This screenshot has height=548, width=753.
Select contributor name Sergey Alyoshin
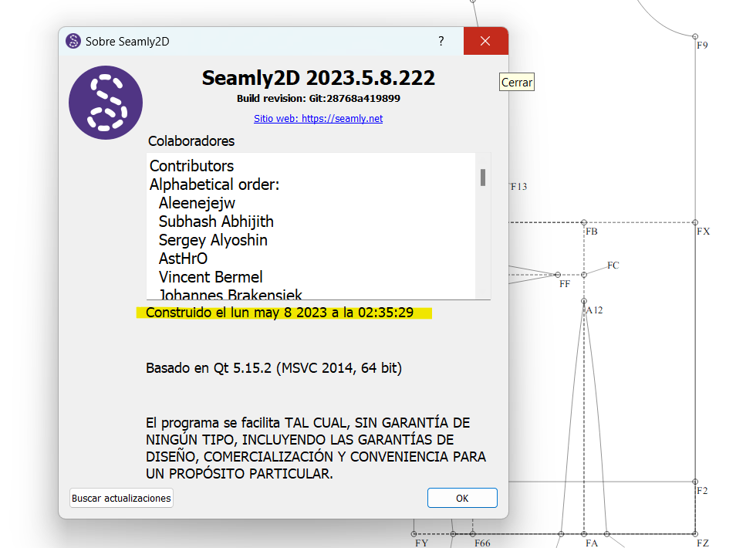click(213, 240)
